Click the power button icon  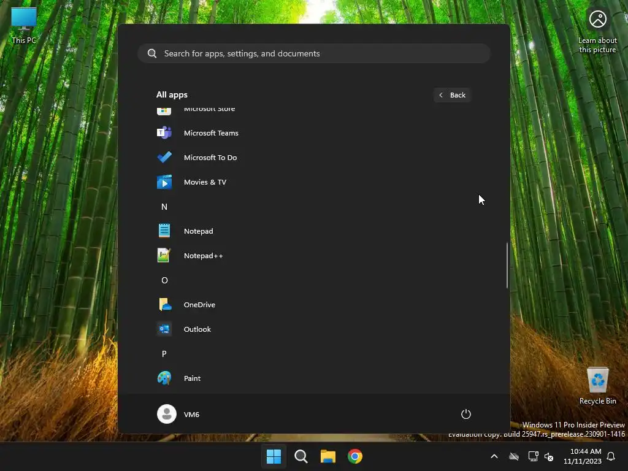pyautogui.click(x=466, y=414)
